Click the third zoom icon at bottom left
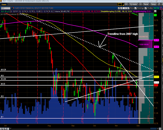The image size is (163, 130). tap(6, 129)
